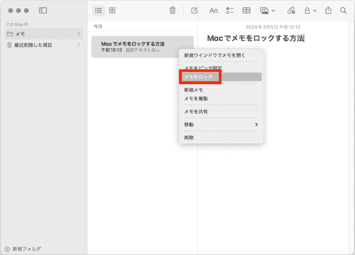Choose メモをロック
The image size is (355, 255).
[x=221, y=77]
